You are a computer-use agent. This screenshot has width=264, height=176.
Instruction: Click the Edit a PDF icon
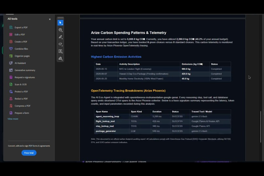(x=11, y=34)
